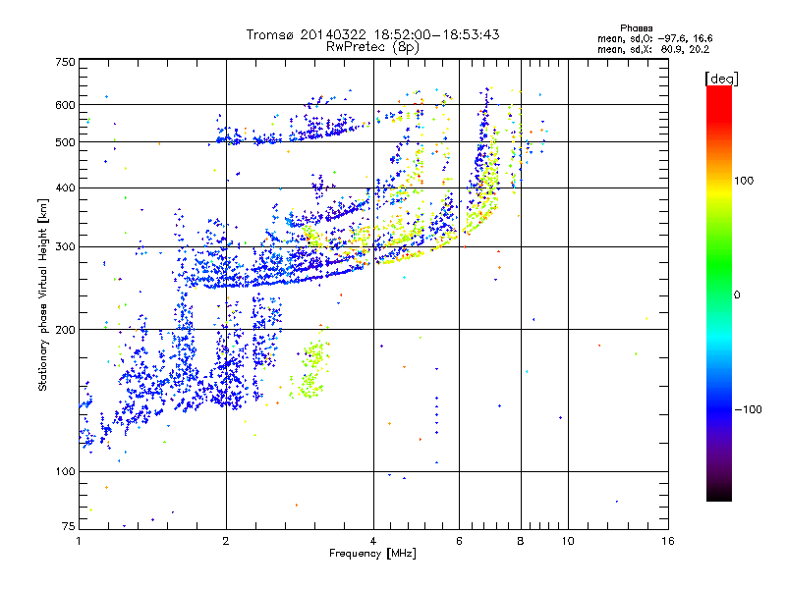Click colorbar tick label '100'
The image size is (786, 589).
click(x=744, y=181)
